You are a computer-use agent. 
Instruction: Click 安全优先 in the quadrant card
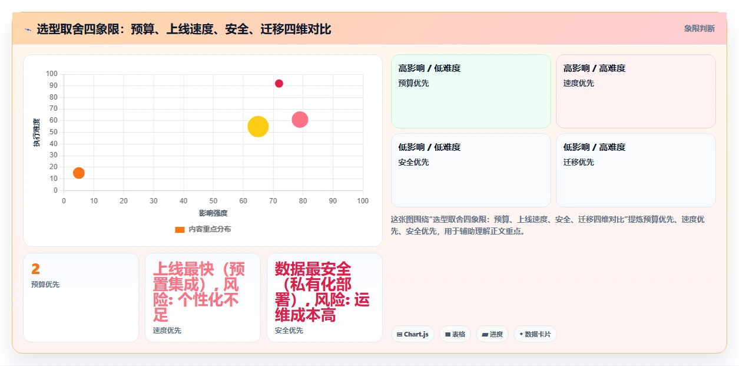pos(414,162)
